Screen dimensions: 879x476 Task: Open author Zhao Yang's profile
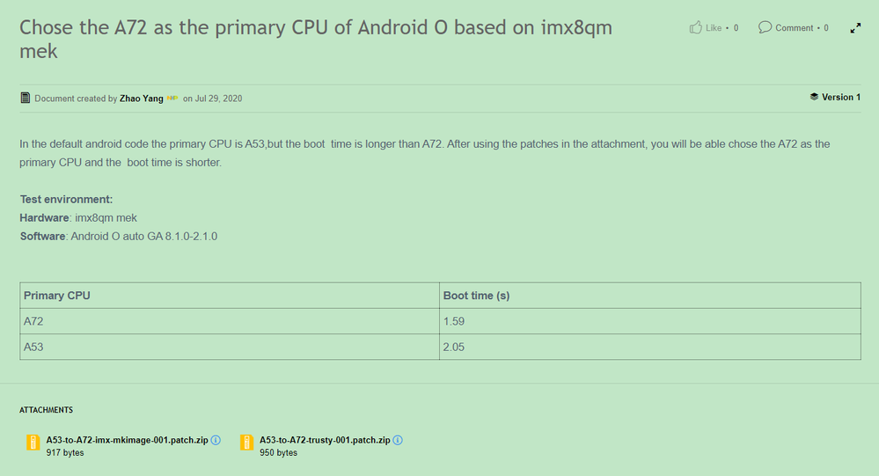tap(142, 99)
